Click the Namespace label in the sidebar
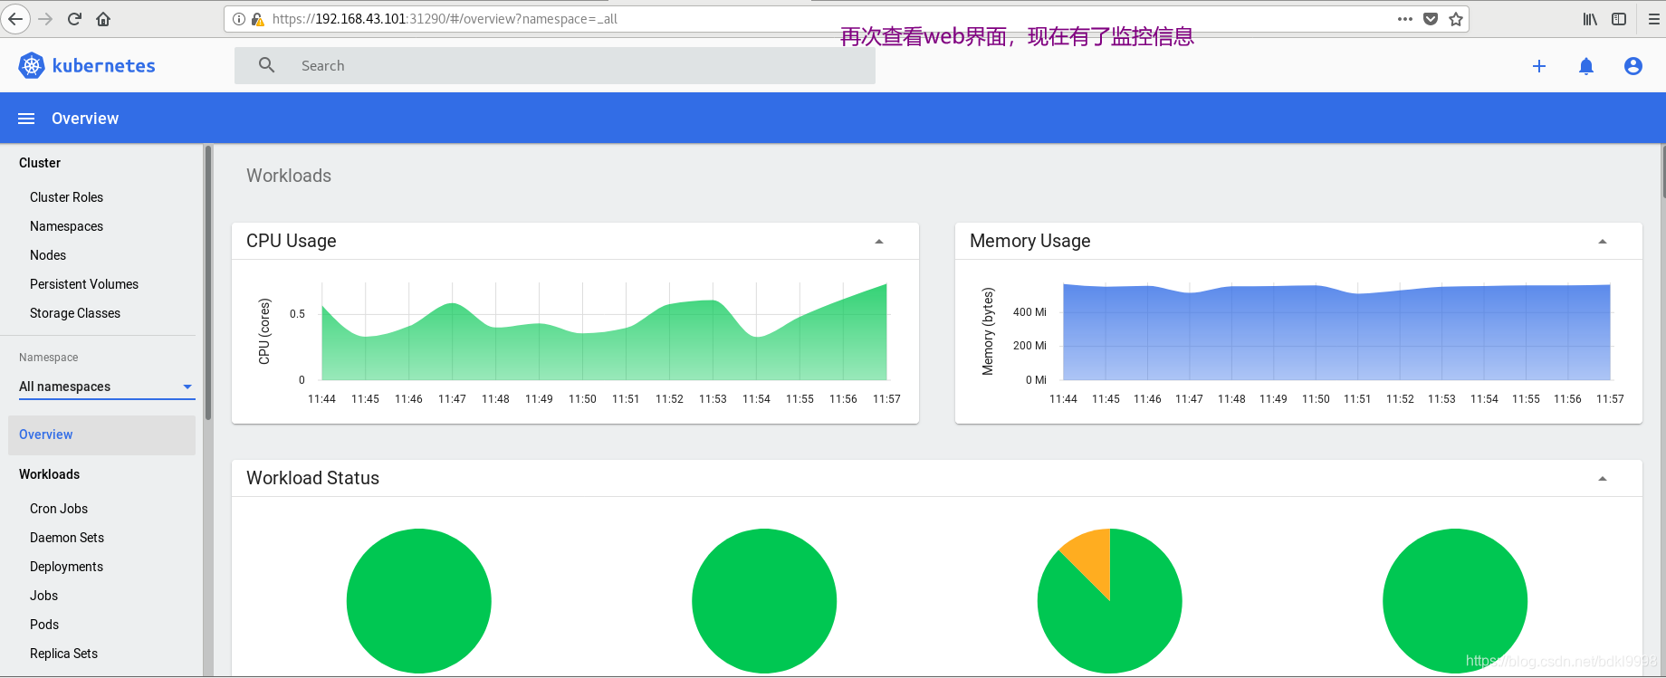 pyautogui.click(x=49, y=358)
